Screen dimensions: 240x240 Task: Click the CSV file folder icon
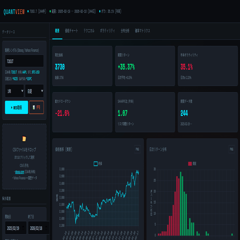(24, 139)
